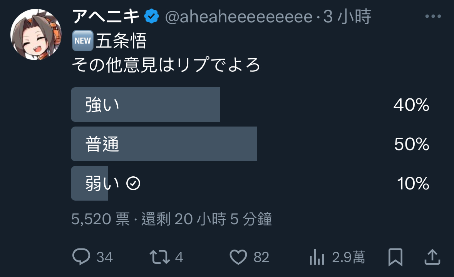Click the 82 likes count
454x277 pixels.
pos(261,257)
